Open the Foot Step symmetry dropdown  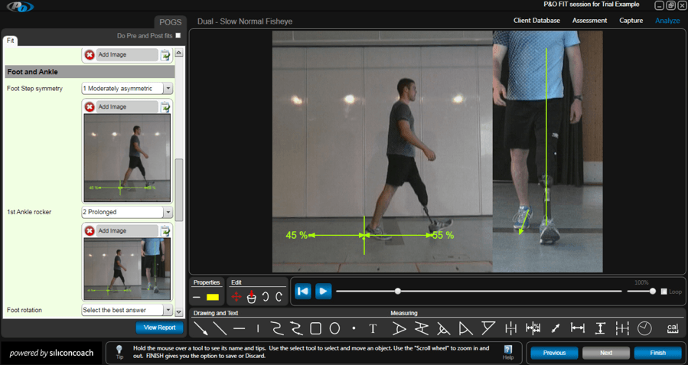tap(168, 89)
